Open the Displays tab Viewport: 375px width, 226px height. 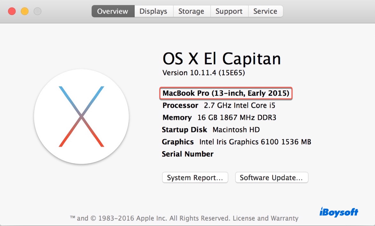click(153, 11)
